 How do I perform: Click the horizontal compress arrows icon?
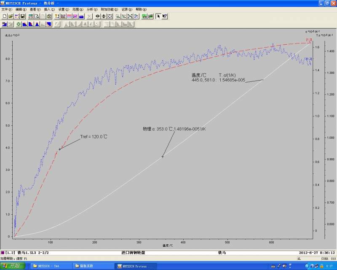tap(98, 16)
